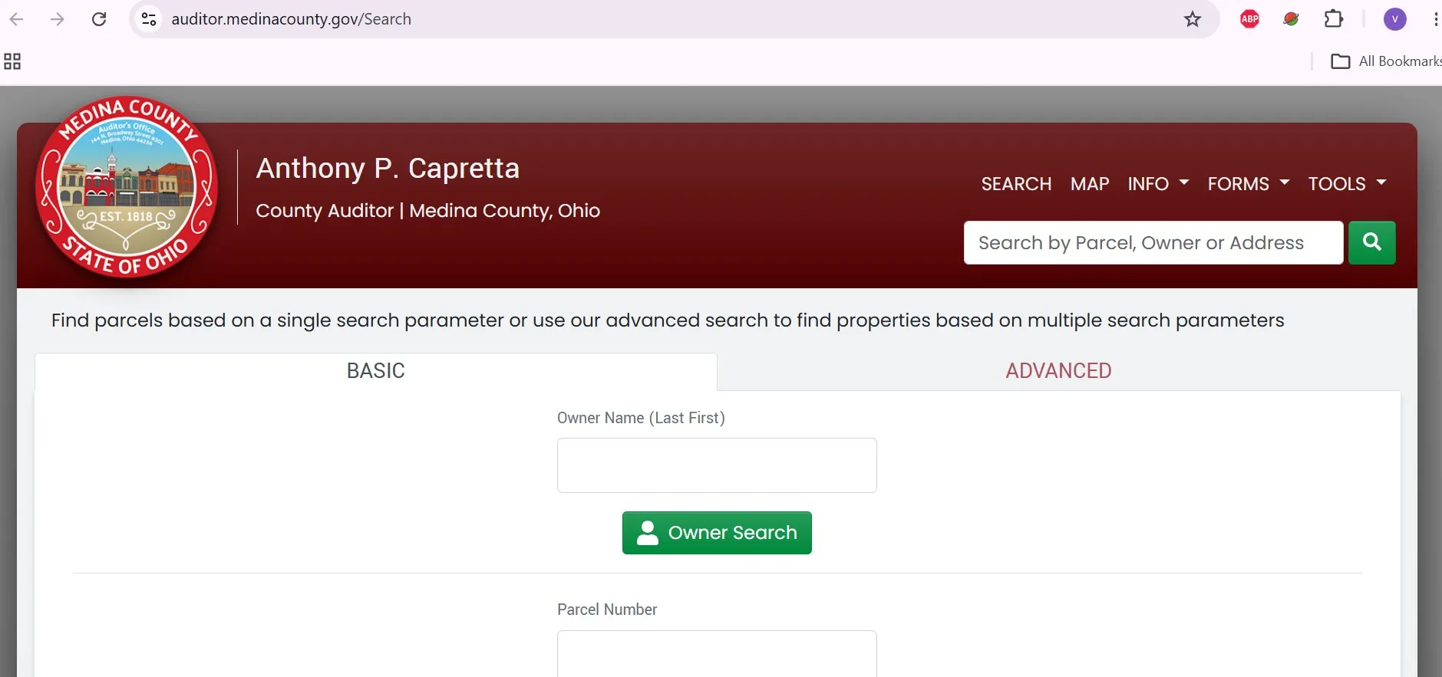Open the Extensions puzzle-piece menu
This screenshot has width=1442, height=677.
(x=1334, y=19)
